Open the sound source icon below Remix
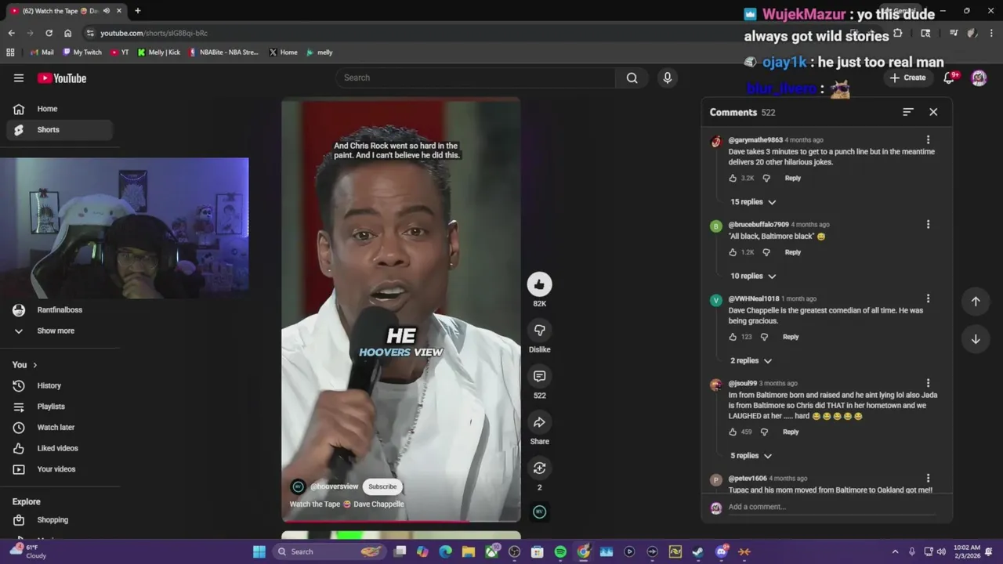 coord(539,512)
